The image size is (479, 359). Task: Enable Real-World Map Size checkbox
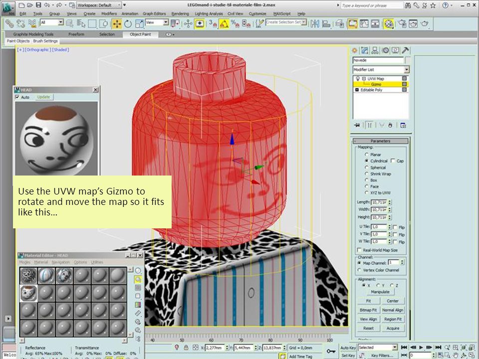tap(360, 250)
